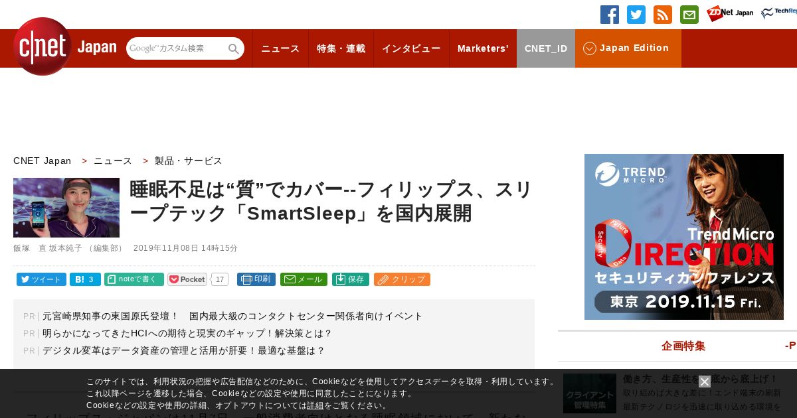Expand the Japan Edition dropdown

pos(628,48)
